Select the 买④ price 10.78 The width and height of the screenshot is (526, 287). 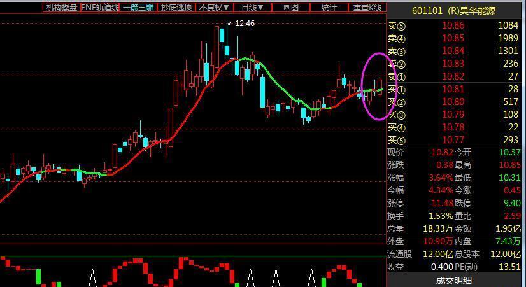click(453, 127)
